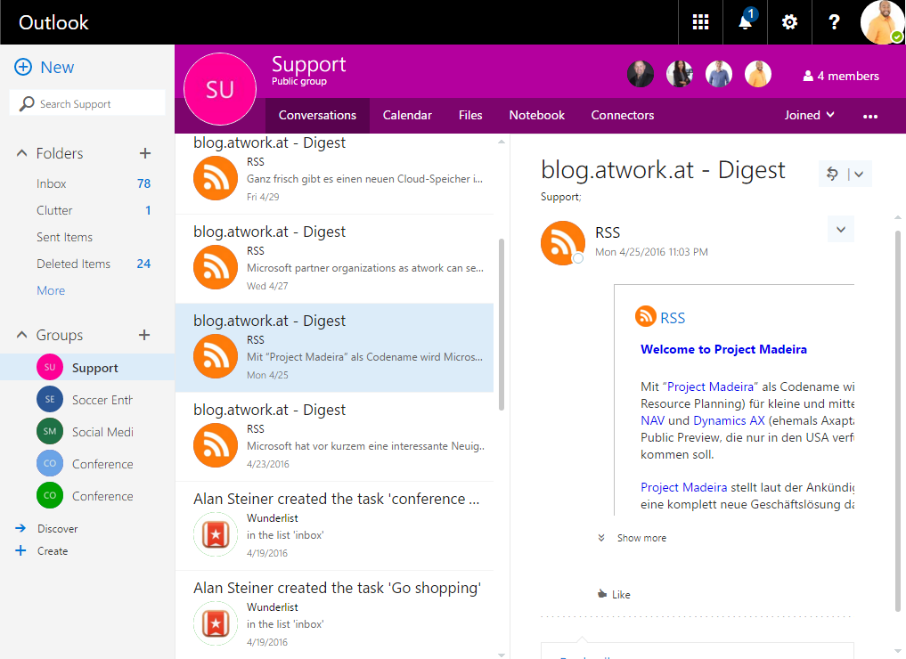Viewport: 906px width, 659px height.
Task: Open the 'conference ...' task conversation
Action: [335, 525]
